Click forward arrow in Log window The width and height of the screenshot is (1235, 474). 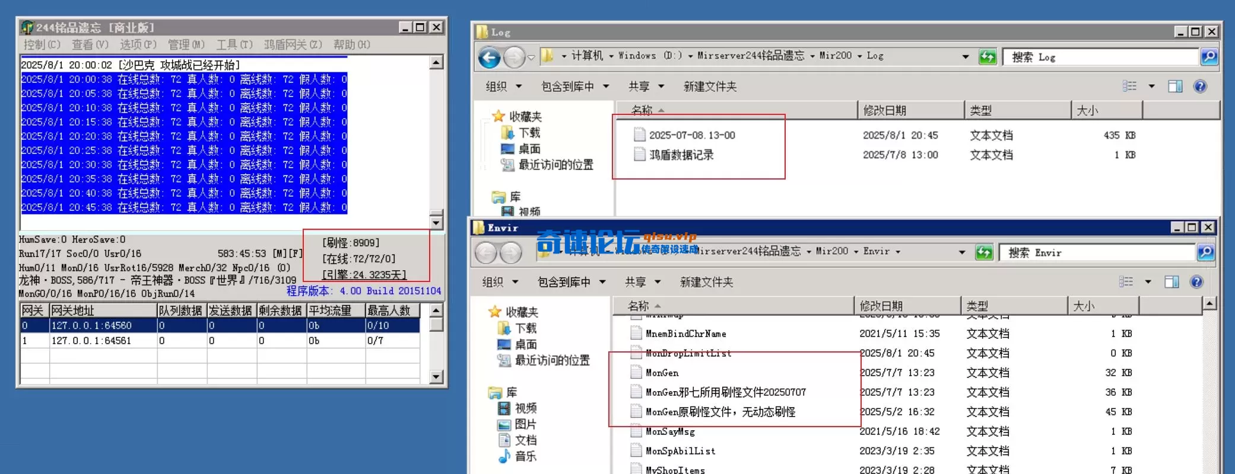514,57
